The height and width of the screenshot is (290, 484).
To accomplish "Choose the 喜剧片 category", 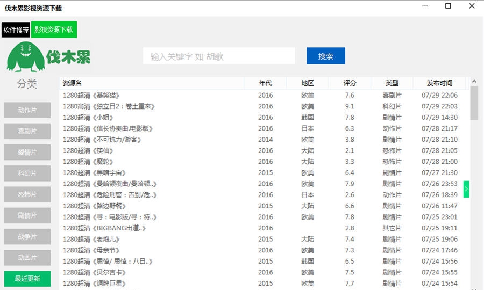I will pyautogui.click(x=27, y=131).
